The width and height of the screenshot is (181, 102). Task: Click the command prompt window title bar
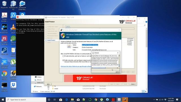[30, 17]
